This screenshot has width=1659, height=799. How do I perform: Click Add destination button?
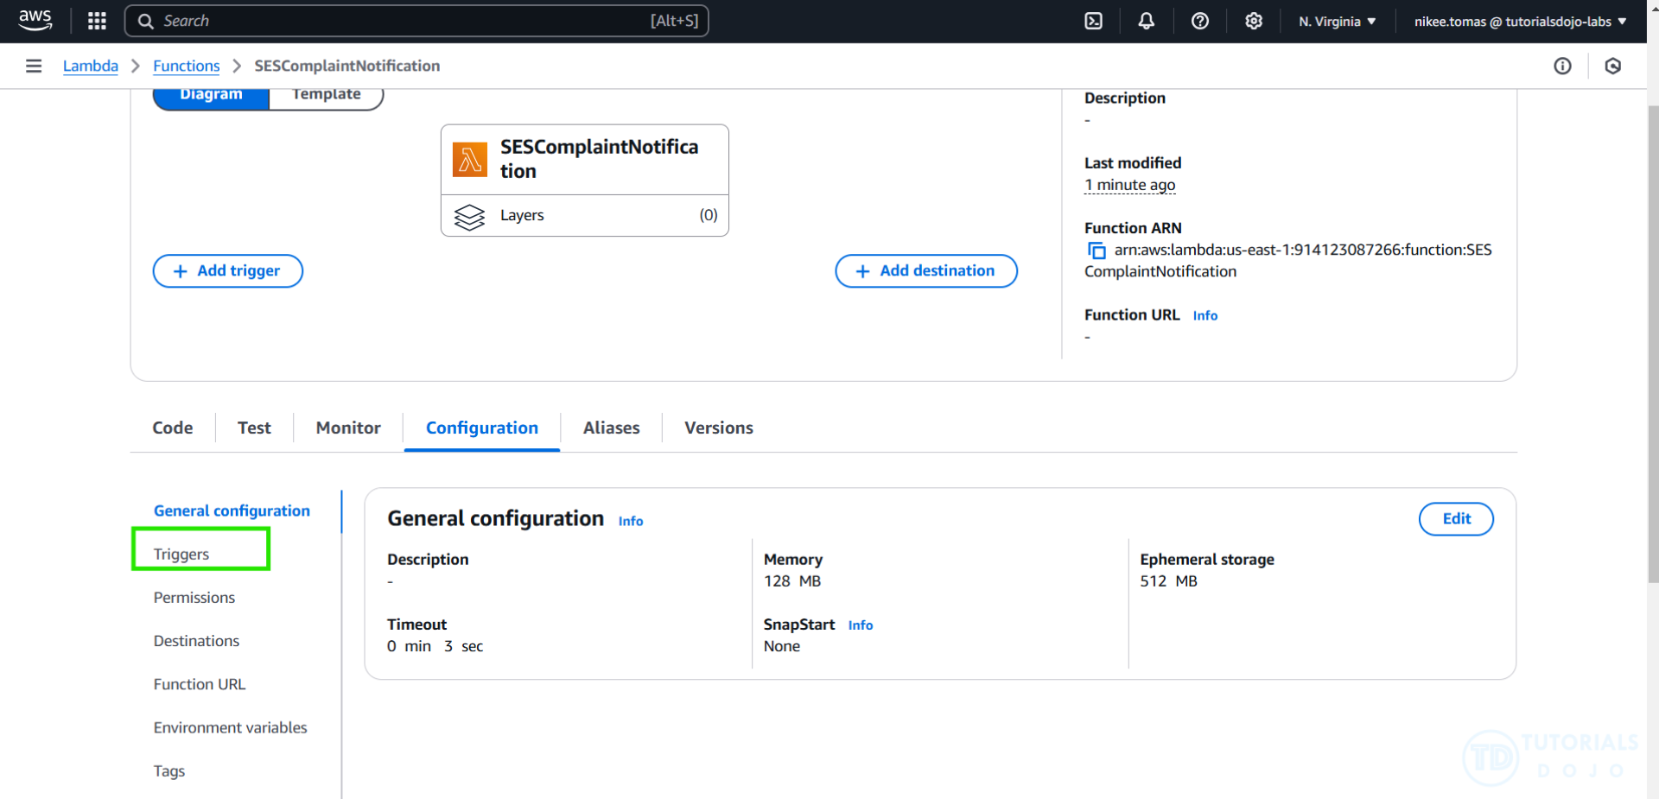point(926,270)
